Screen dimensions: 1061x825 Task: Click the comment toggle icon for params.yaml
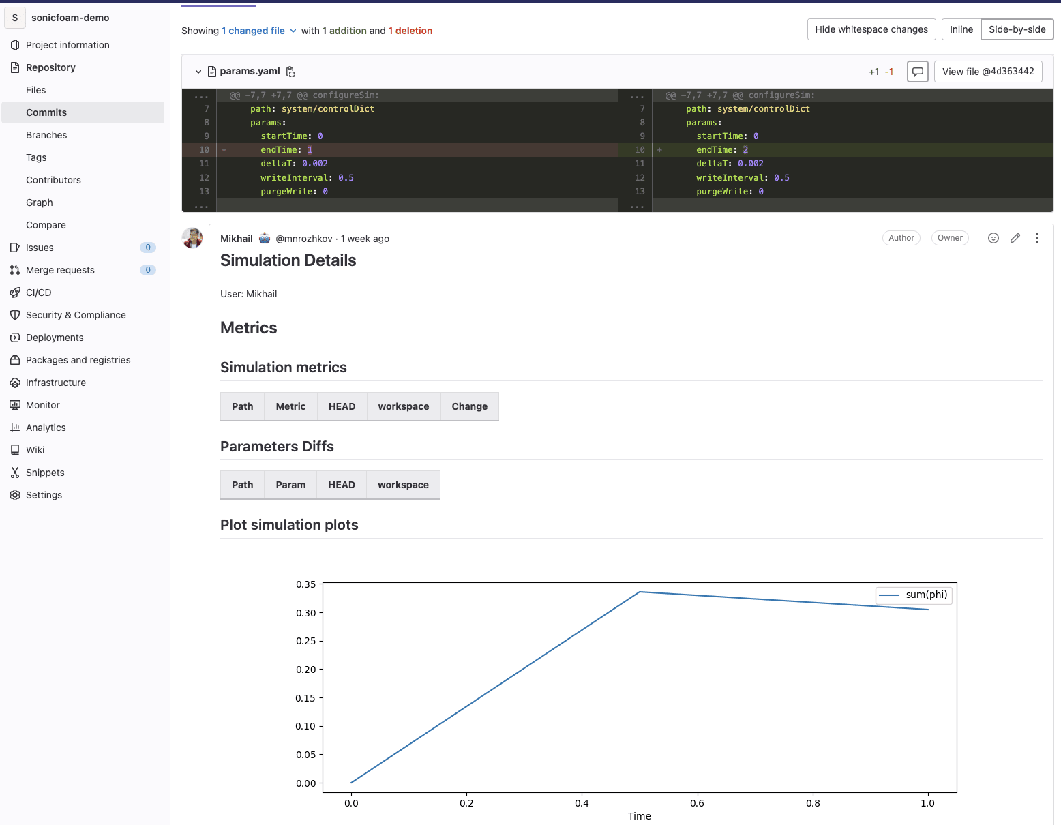pyautogui.click(x=918, y=72)
